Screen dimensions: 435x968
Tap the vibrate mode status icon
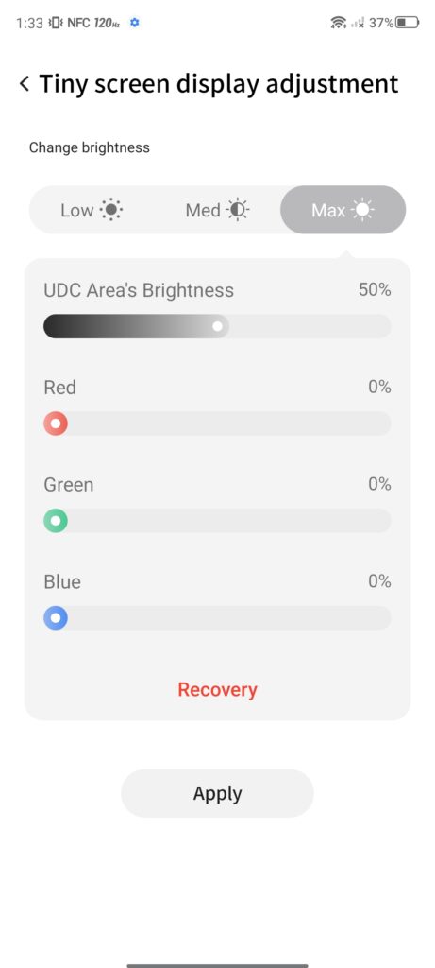(56, 23)
